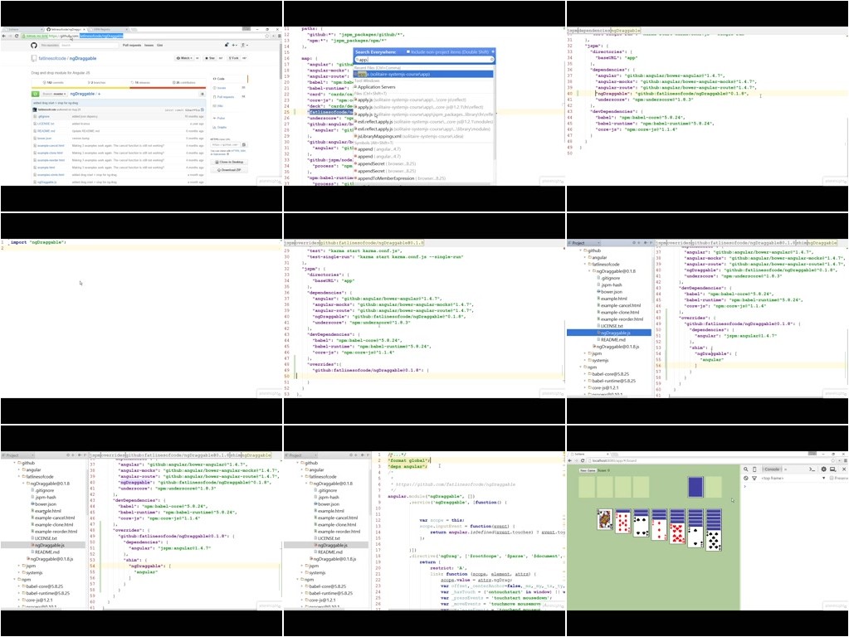Click the 'dependencies' breadcrumb in the editor
This screenshot has height=637, width=849.
(593, 31)
